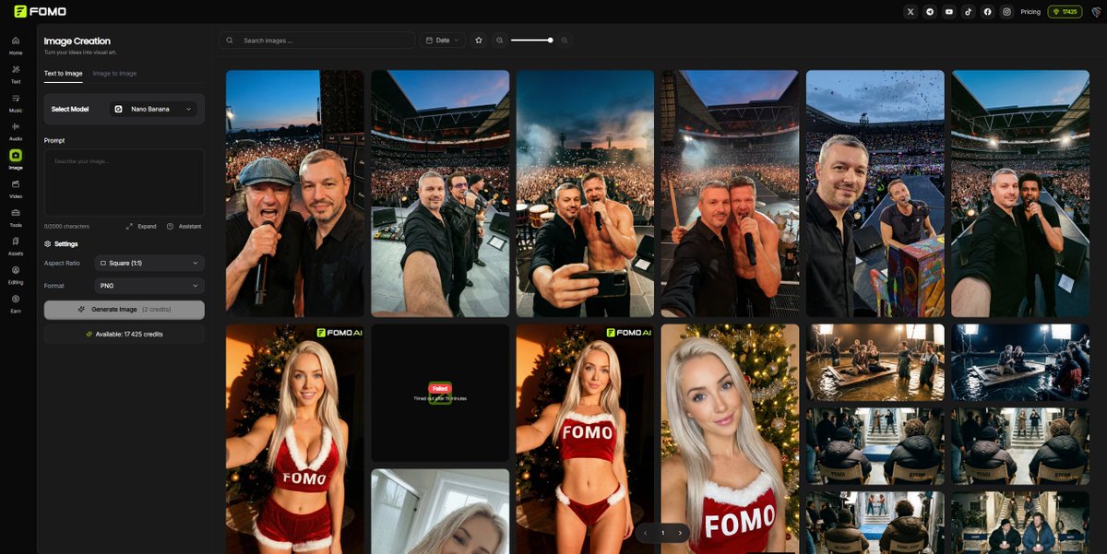Screen dimensions: 1107x554
Task: Open the Select Model Nano Banana dropdown
Action: 154,109
